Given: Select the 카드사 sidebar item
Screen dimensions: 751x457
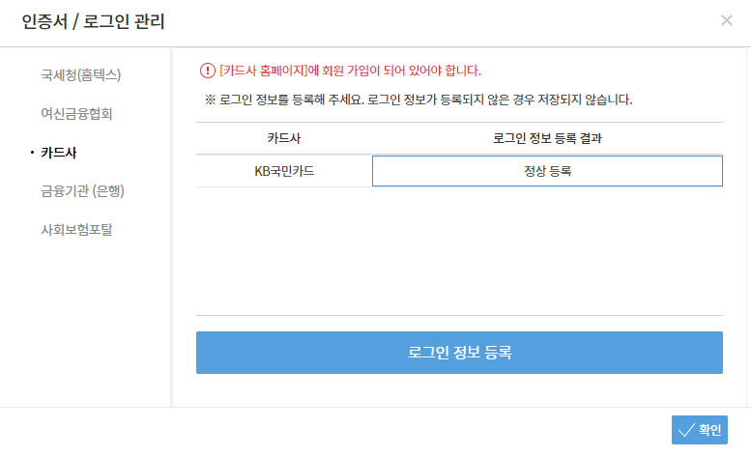Looking at the screenshot, I should pos(59,153).
